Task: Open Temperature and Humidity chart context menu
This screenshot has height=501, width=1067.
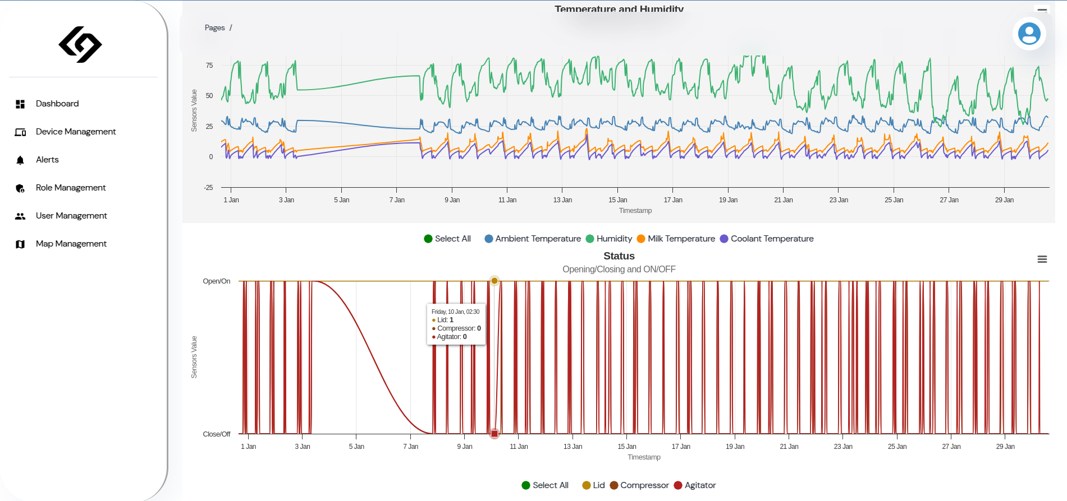Action: coord(1042,10)
